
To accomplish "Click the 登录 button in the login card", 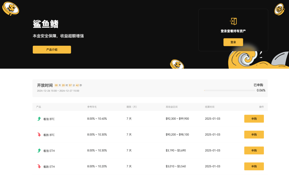I will click(x=233, y=42).
